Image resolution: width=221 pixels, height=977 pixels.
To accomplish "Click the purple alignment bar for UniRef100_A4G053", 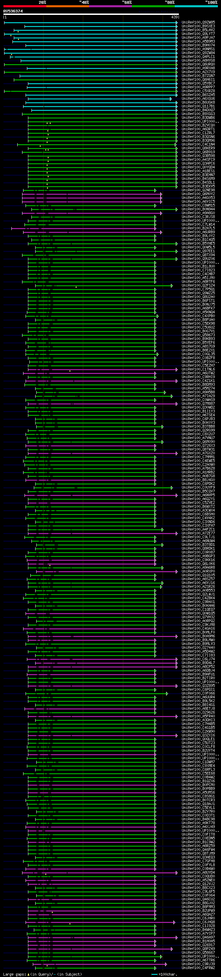I will 92,198.
